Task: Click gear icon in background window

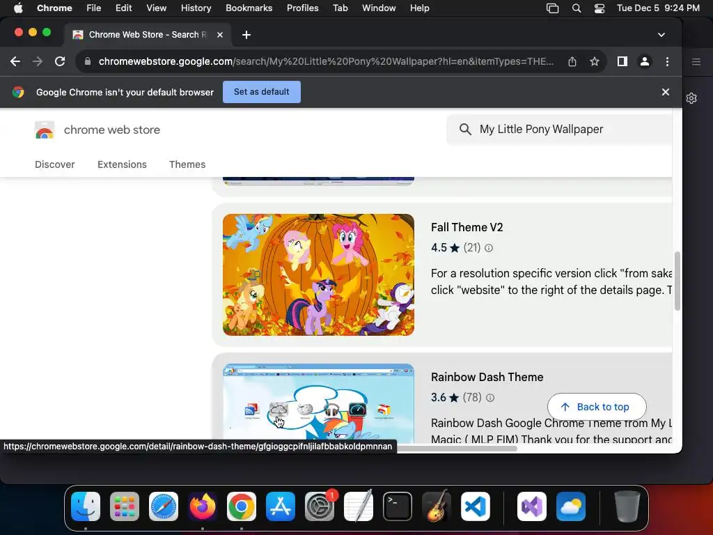Action: click(691, 98)
